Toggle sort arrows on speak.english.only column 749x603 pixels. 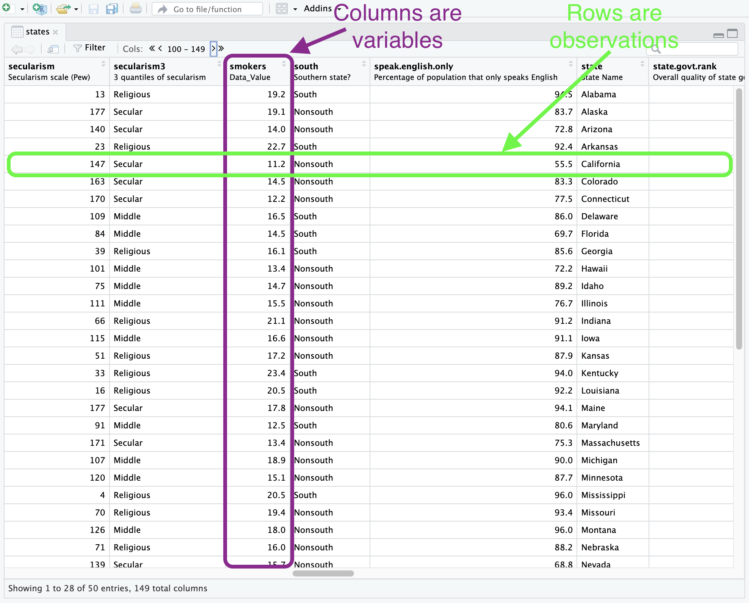[571, 64]
